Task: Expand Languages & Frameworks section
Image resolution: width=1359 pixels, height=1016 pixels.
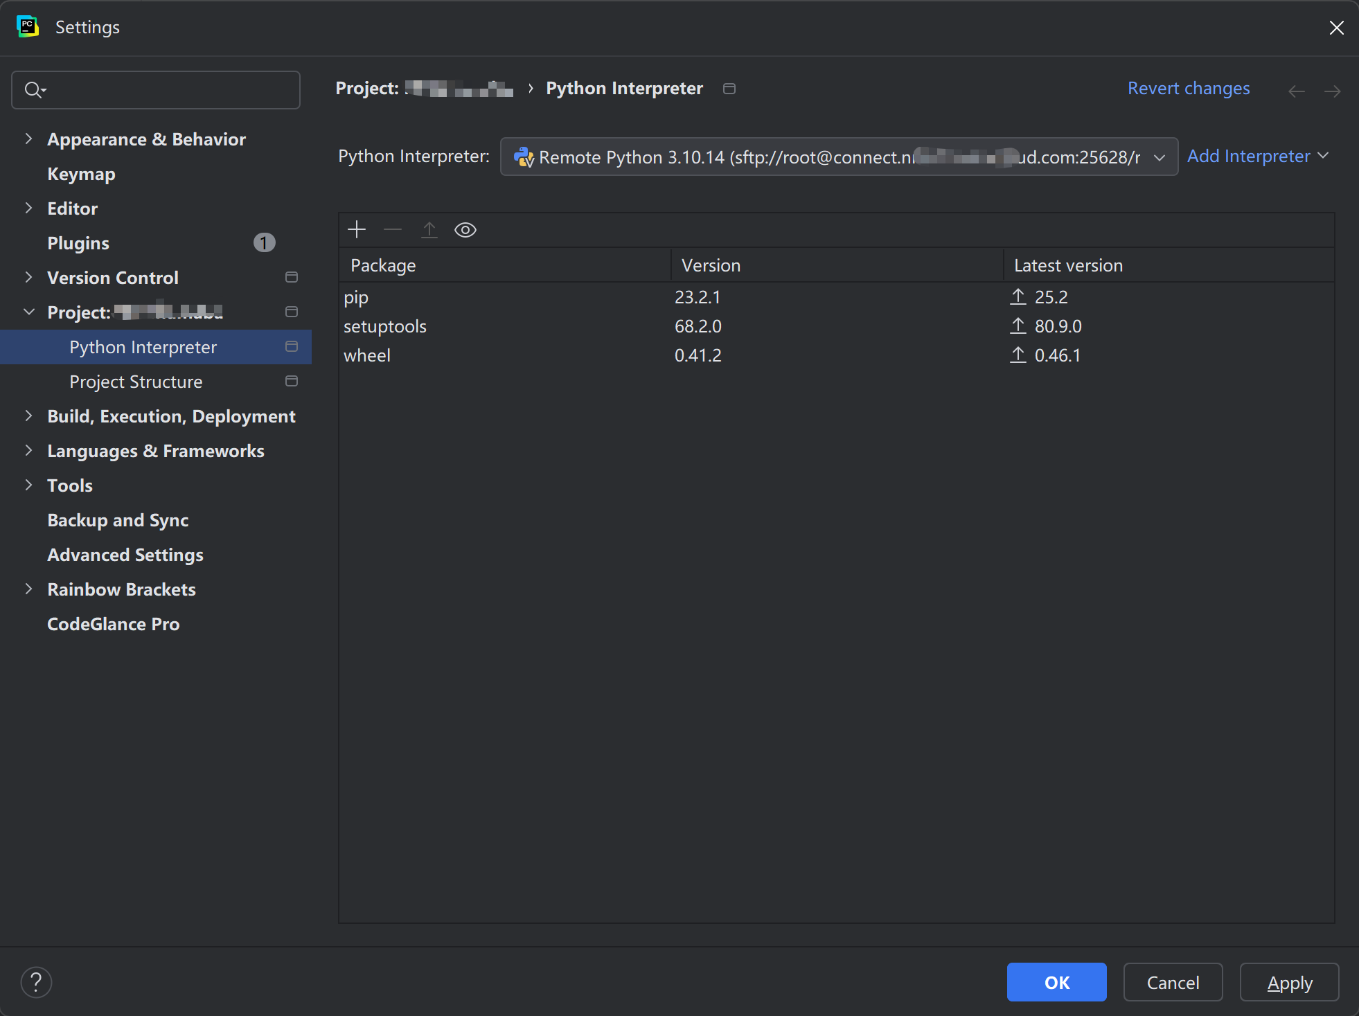Action: [28, 451]
